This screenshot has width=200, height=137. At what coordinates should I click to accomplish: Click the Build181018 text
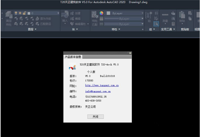107,76
